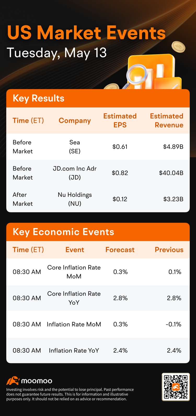Click the moomoo bull logo icon
This screenshot has width=196, height=416.
pyautogui.click(x=13, y=381)
